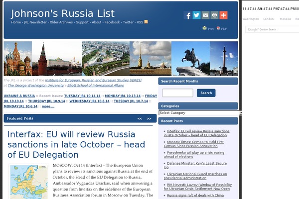Share page via Twitter bird icon

(x=196, y=15)
